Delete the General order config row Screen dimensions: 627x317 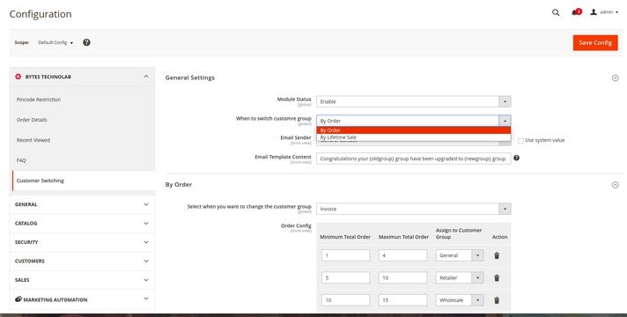click(497, 255)
